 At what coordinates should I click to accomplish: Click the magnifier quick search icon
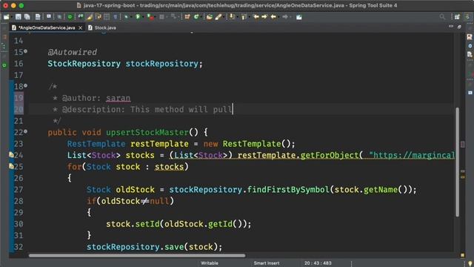442,17
